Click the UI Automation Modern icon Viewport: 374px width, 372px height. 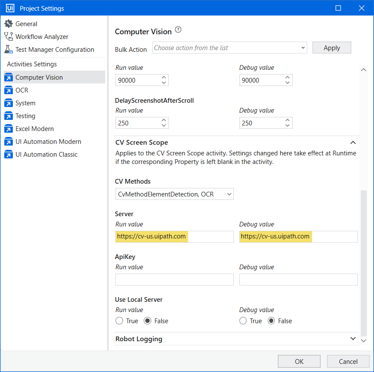point(9,141)
